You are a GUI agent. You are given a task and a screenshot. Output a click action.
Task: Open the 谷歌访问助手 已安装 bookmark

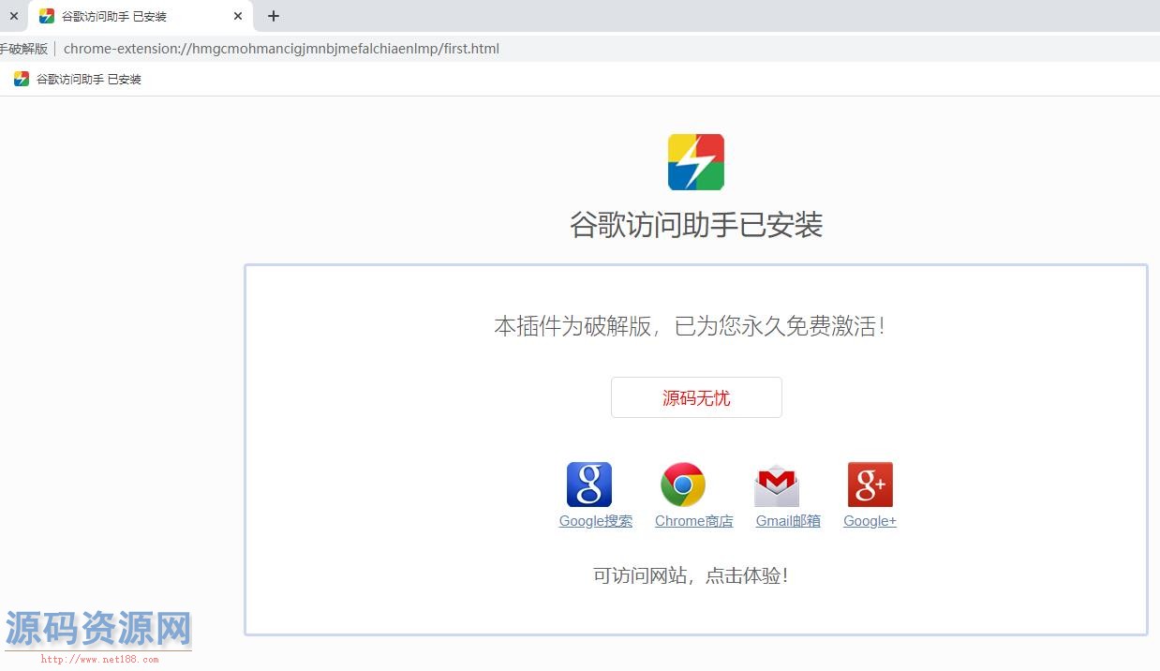pos(78,79)
